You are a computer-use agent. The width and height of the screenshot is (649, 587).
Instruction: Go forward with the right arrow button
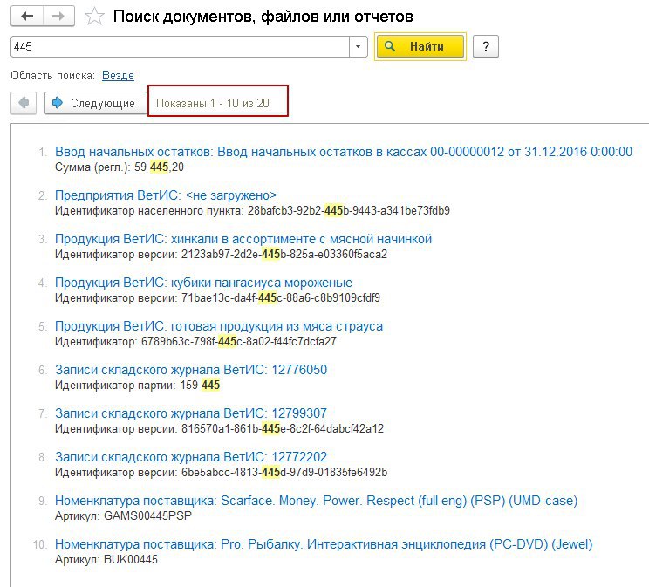point(58,17)
